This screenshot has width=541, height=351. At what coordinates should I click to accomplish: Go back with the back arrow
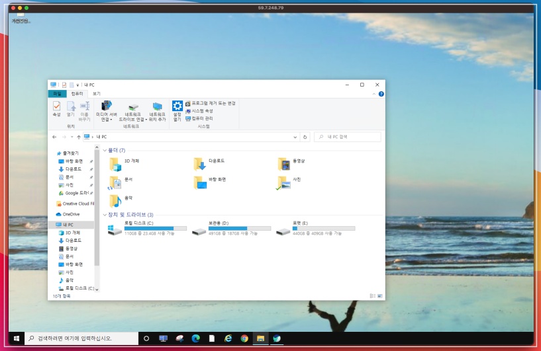tap(54, 137)
